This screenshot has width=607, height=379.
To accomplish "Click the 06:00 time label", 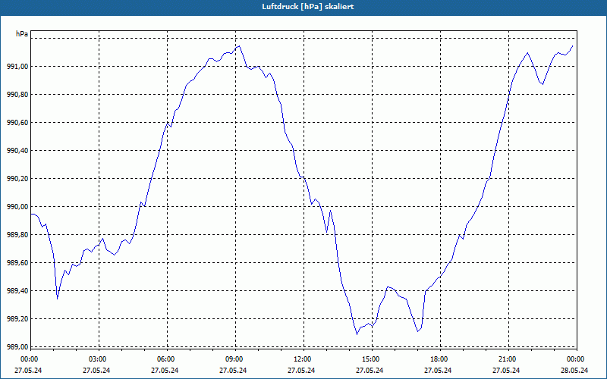I will 165,359.
